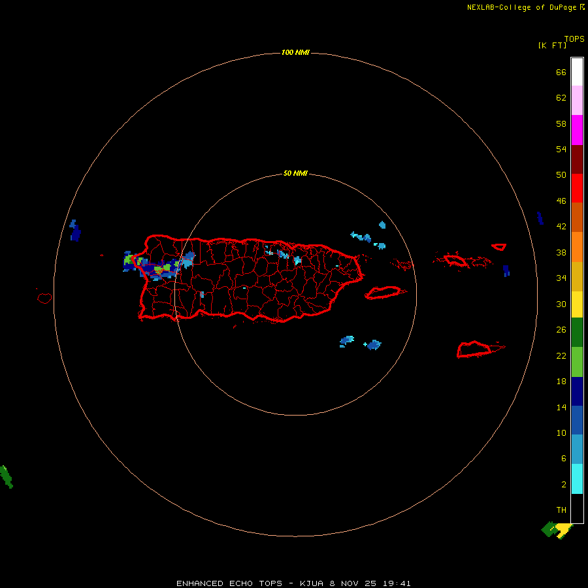Click the "TH" threshold label in legend

coord(561,510)
